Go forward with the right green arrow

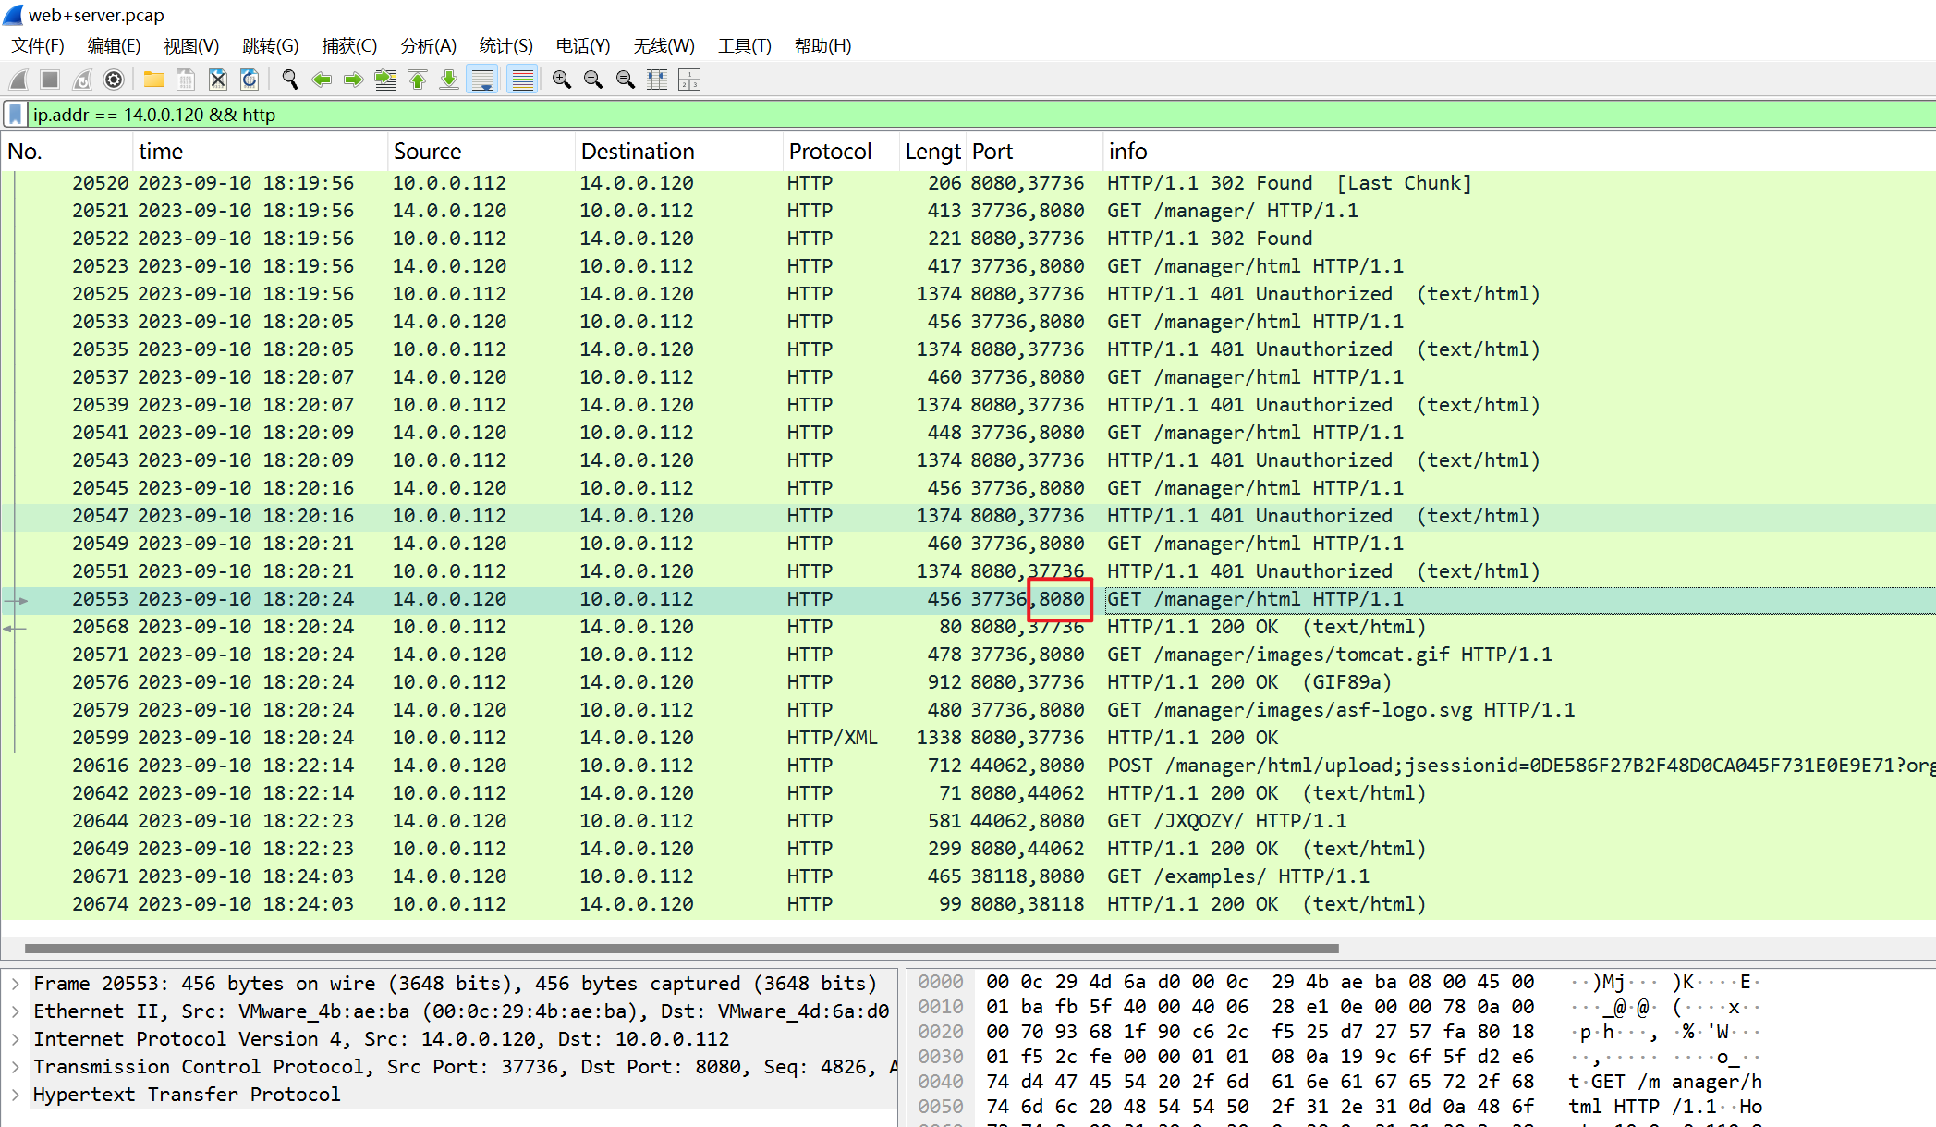(x=353, y=80)
